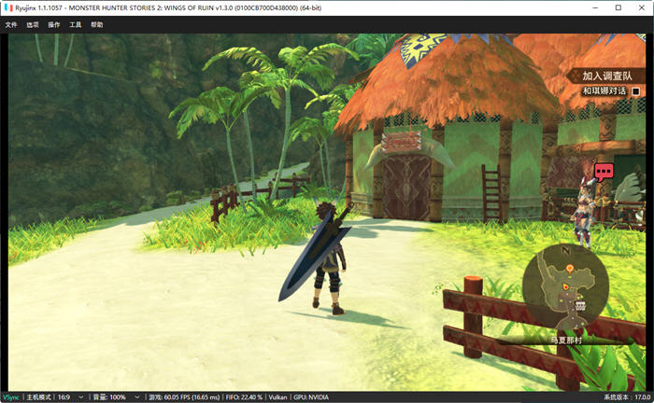The height and width of the screenshot is (403, 654).
Task: Click the Vulkan backend status label
Action: point(277,397)
